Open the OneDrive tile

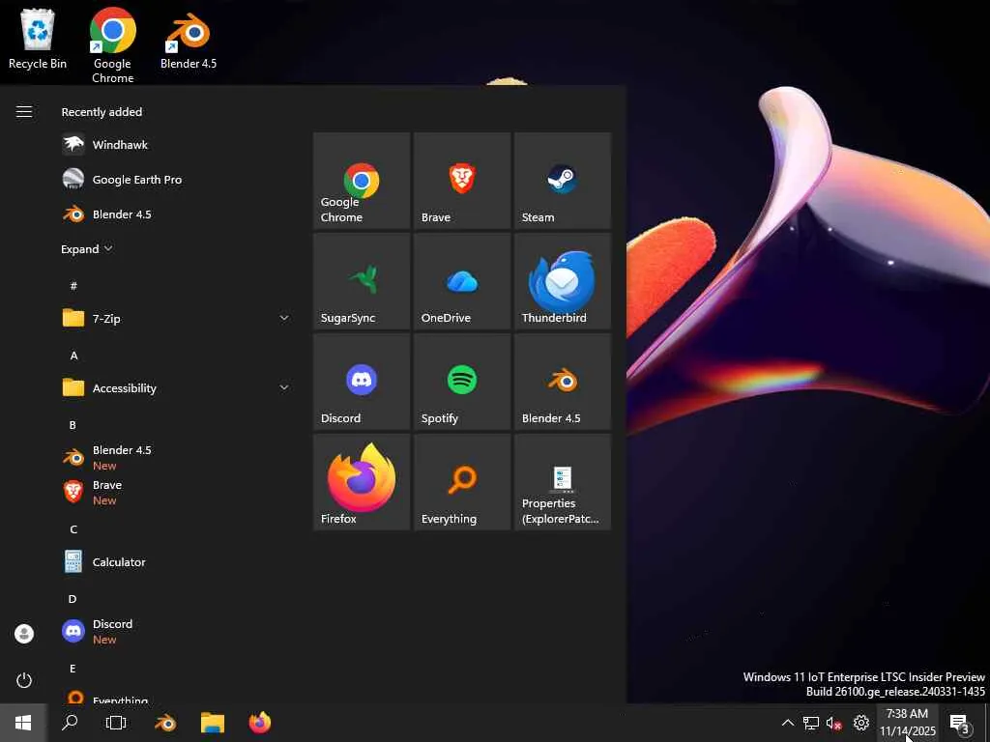(x=461, y=281)
